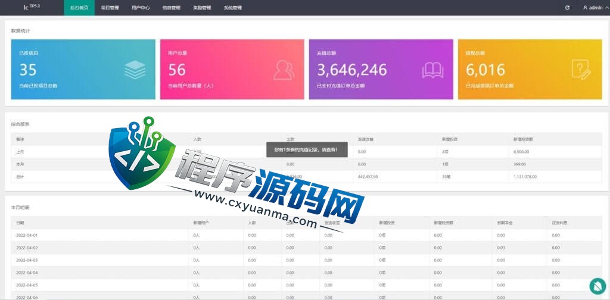
Task: Select the 6,000.00 cell in the summary table
Action: click(521, 152)
